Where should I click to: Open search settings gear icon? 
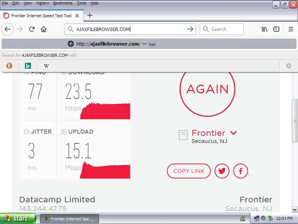pos(288,66)
